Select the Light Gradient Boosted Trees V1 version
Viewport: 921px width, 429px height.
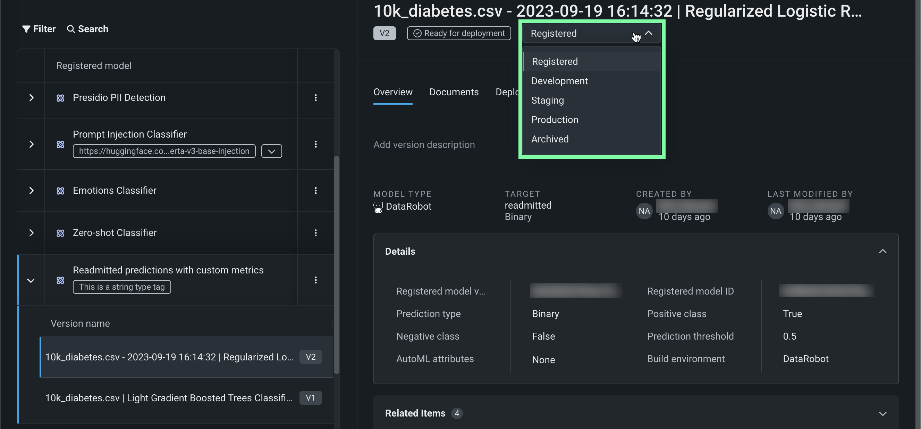(169, 398)
